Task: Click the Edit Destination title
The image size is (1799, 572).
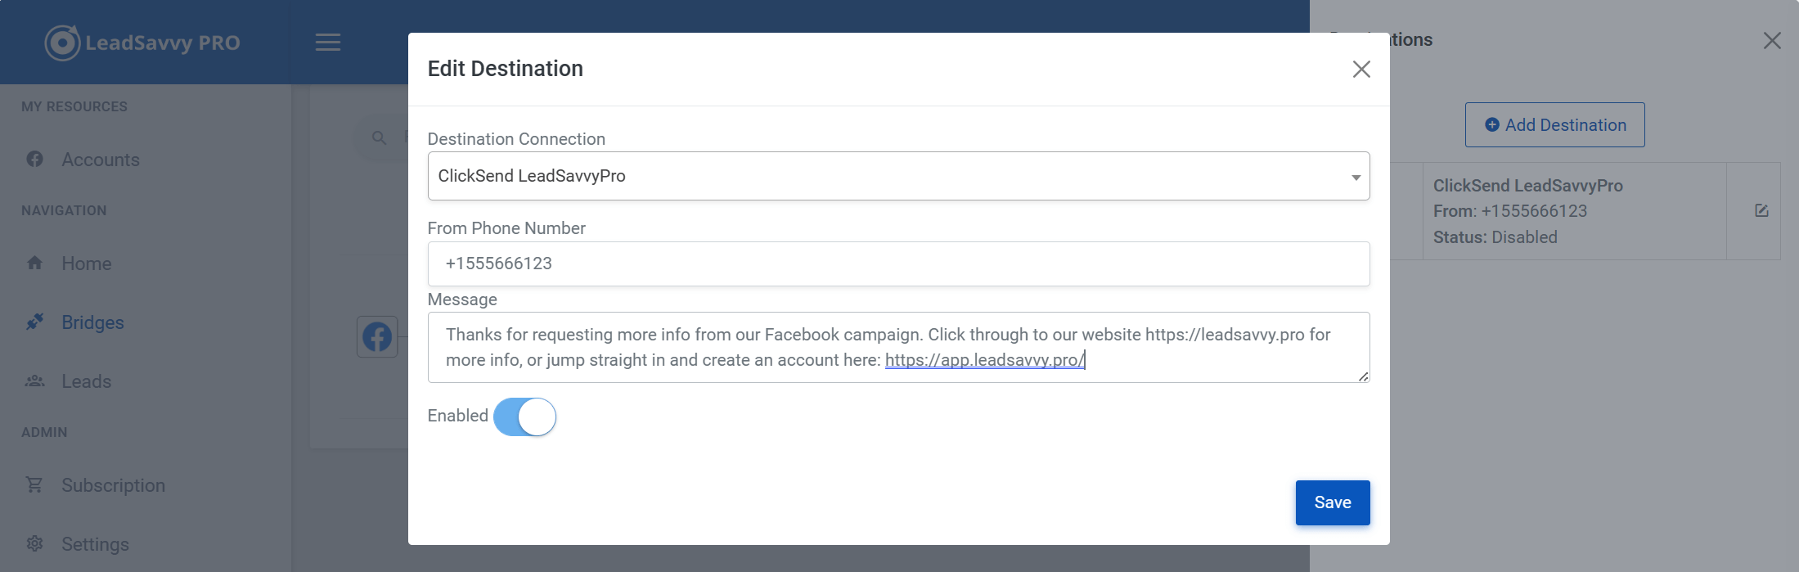Action: click(x=506, y=69)
